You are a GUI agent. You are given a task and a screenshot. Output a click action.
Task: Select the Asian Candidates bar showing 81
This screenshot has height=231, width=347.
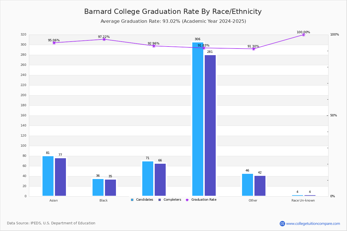(48, 176)
